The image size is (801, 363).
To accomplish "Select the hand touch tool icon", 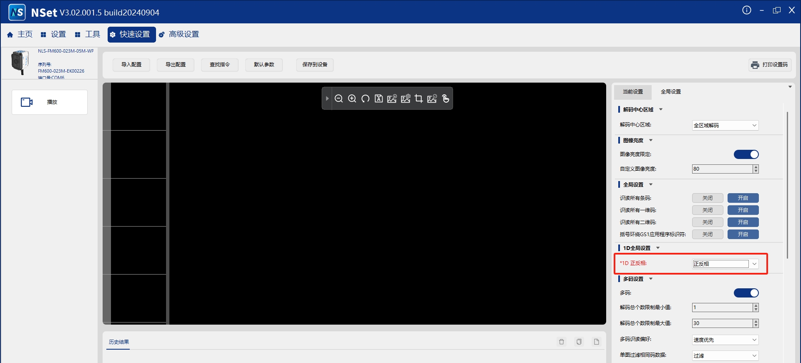I will (x=446, y=98).
